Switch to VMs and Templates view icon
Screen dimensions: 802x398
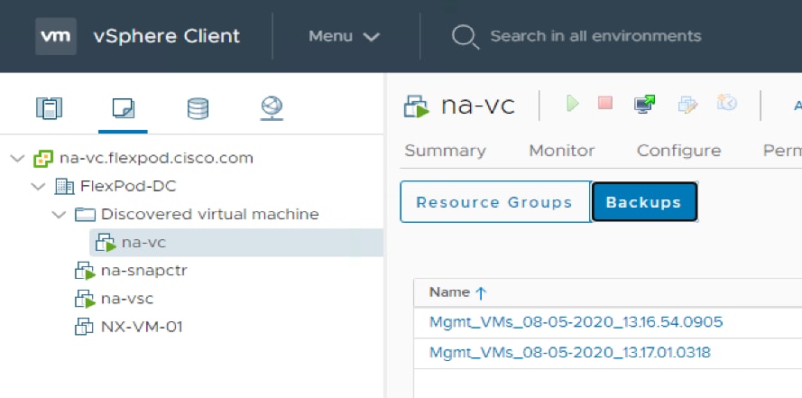[x=124, y=108]
